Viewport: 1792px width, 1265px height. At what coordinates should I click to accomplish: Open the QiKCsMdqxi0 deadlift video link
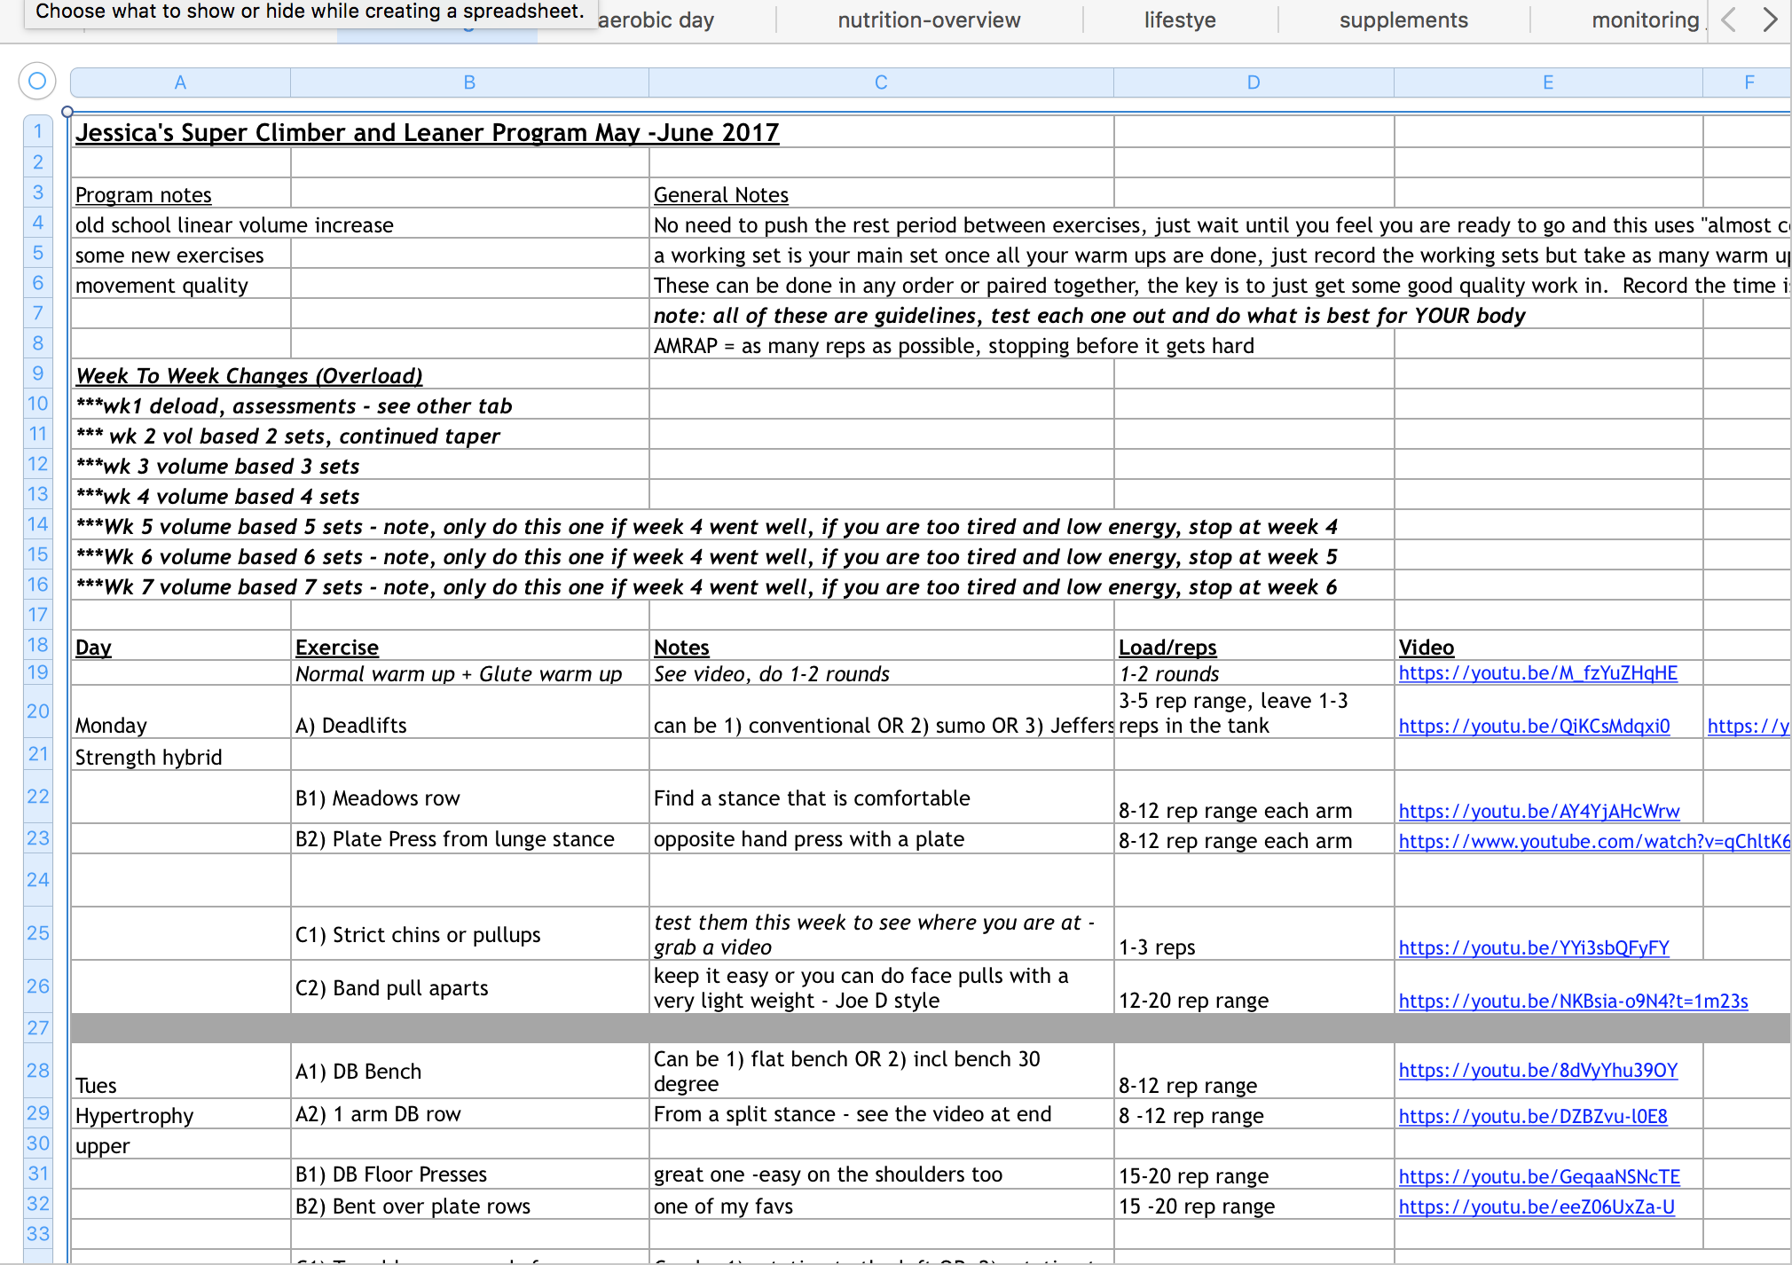[1534, 727]
